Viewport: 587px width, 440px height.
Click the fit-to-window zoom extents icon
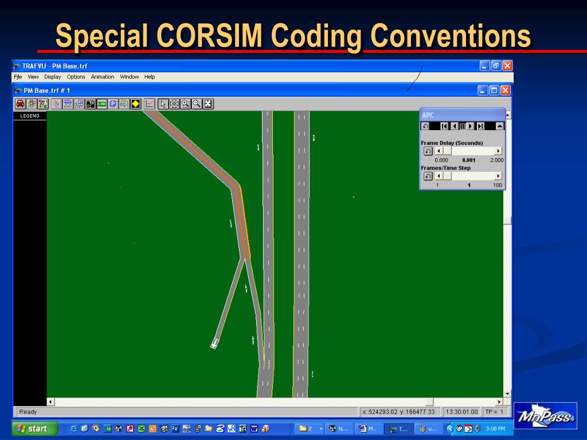[x=208, y=104]
